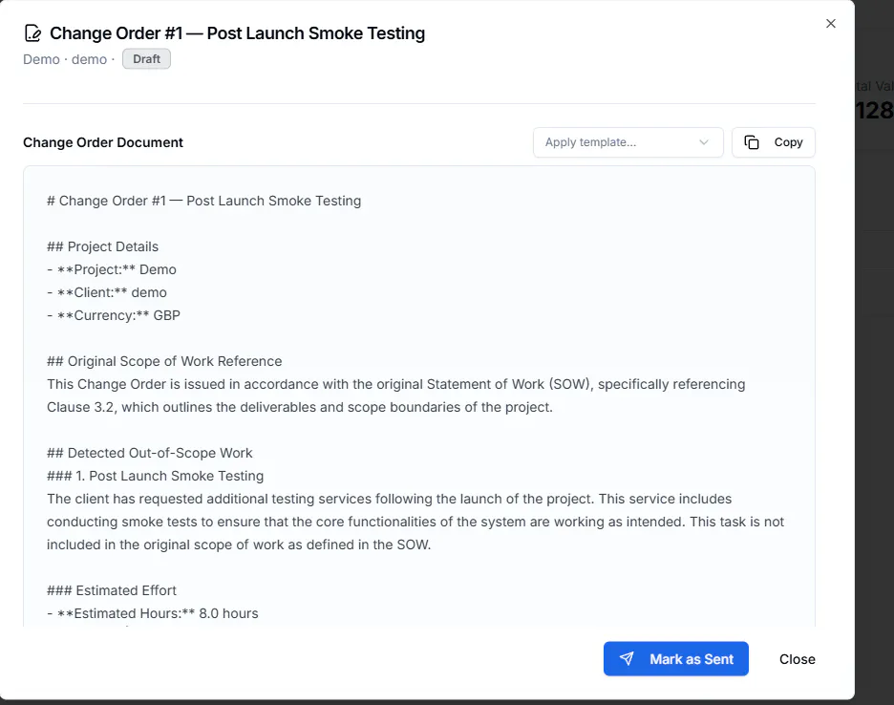
Task: Close the dialog with the X icon
Action: click(831, 23)
